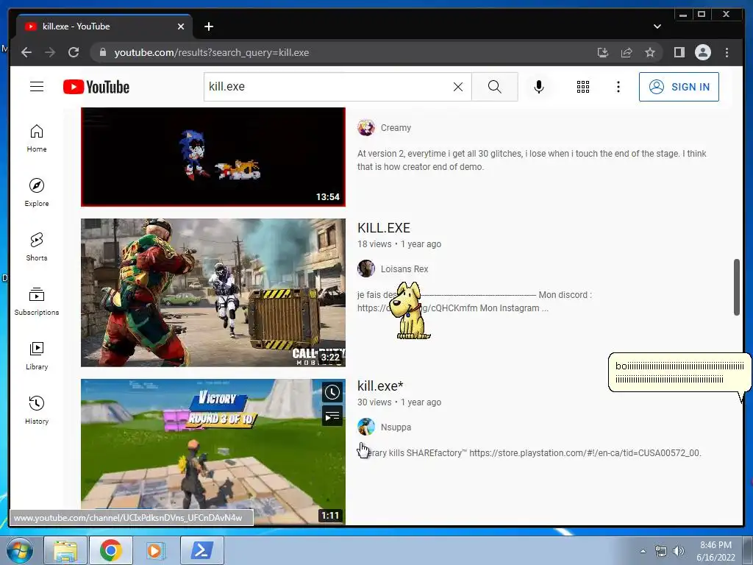Screen dimensions: 753x565
Task: Open Chrome profile avatar
Action: coord(702,52)
